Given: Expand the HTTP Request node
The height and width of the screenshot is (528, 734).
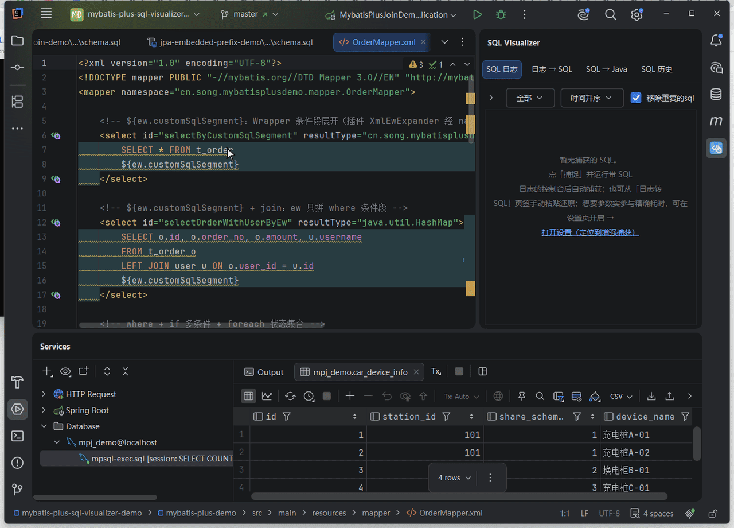Looking at the screenshot, I should tap(44, 394).
